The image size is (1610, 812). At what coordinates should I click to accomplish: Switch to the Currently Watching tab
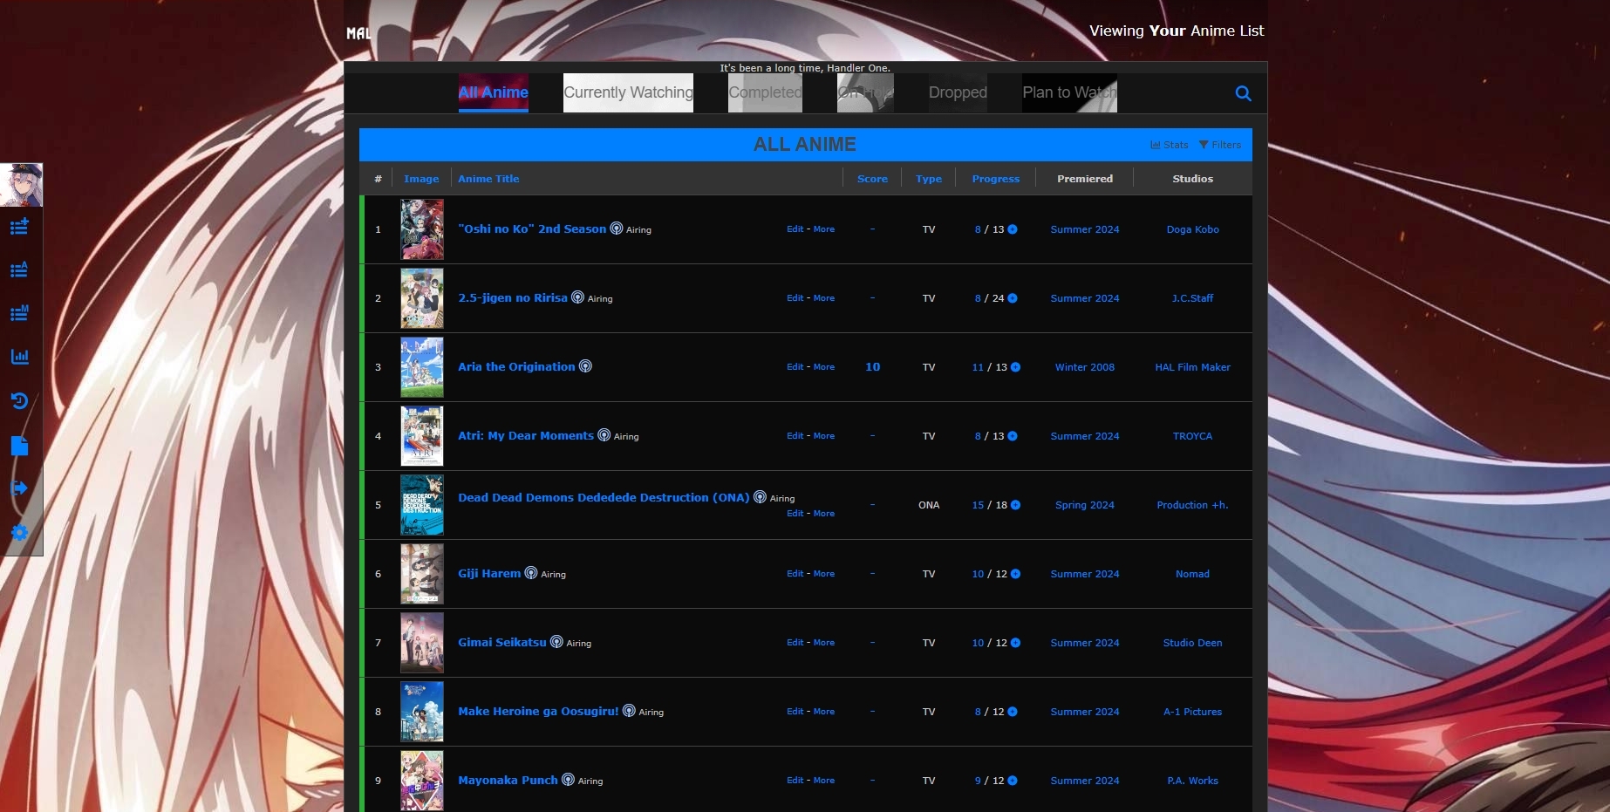point(628,92)
